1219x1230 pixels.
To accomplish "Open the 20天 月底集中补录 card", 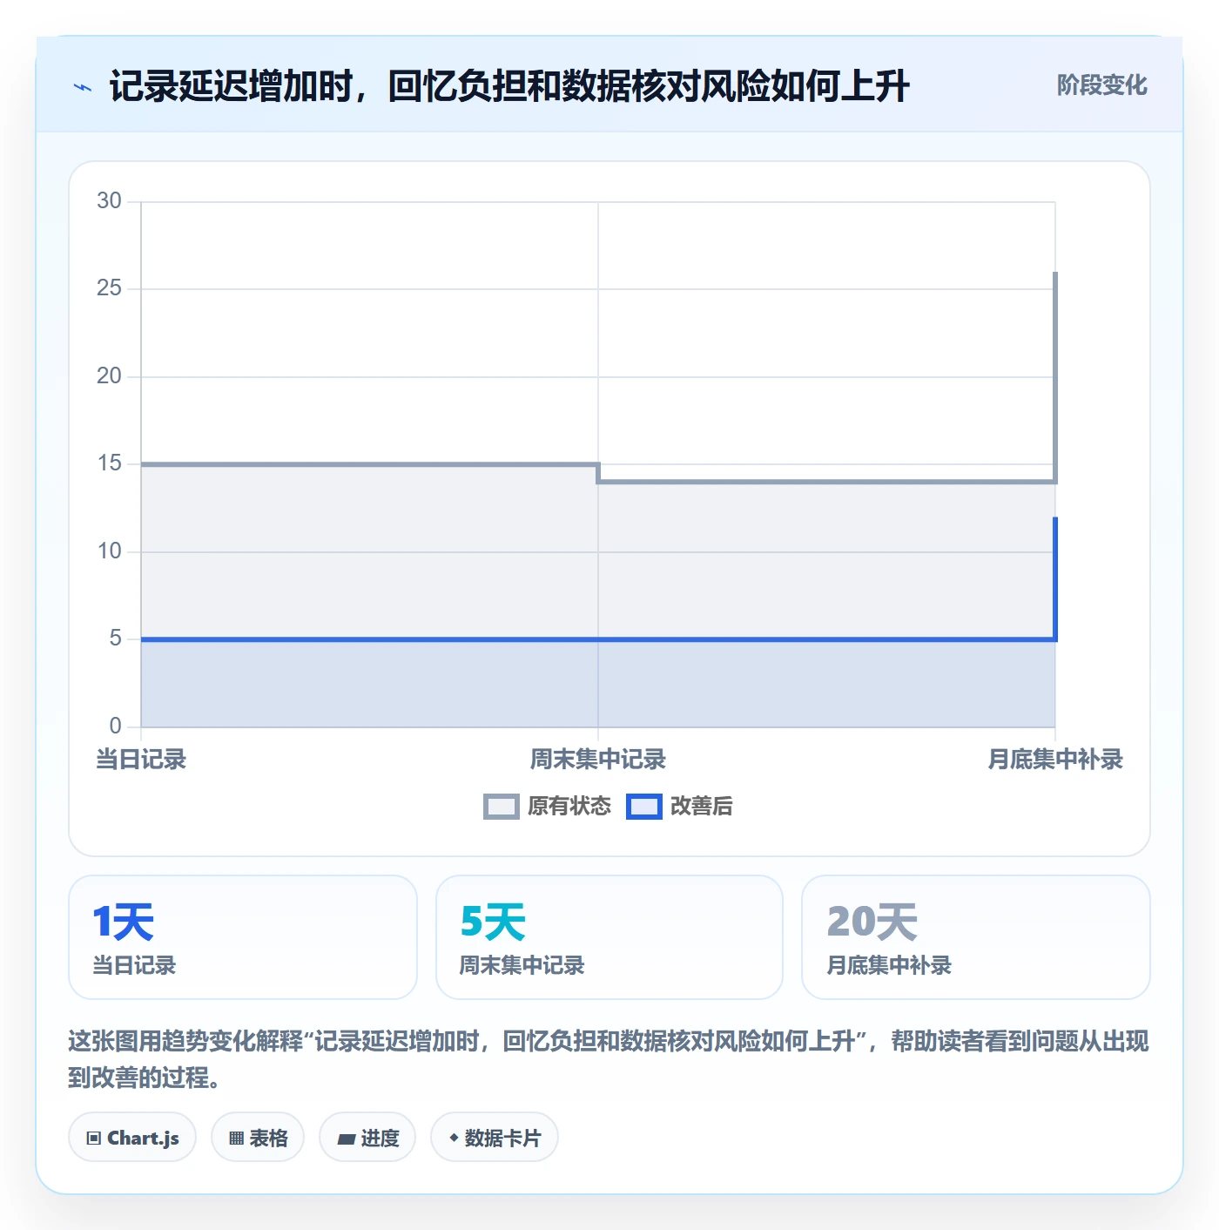I will pos(976,937).
